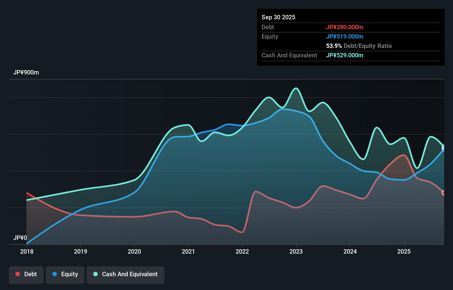Select the 2021 label on the x-axis
The image size is (453, 290).
point(188,251)
